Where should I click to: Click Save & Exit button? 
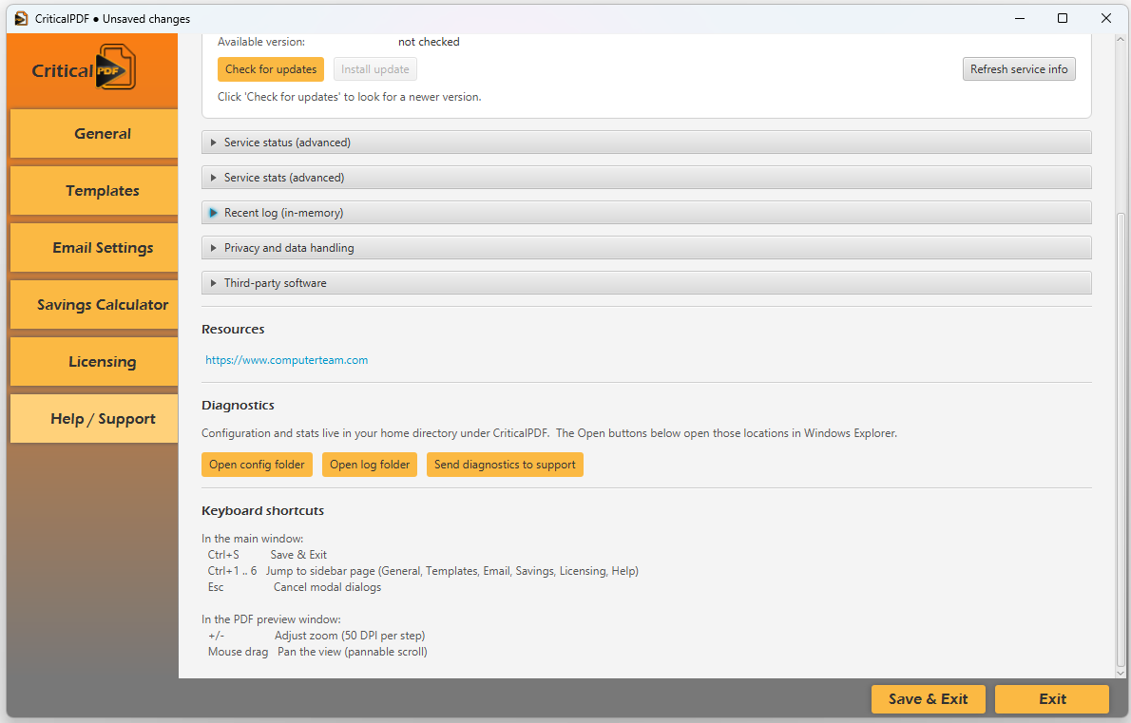(928, 698)
